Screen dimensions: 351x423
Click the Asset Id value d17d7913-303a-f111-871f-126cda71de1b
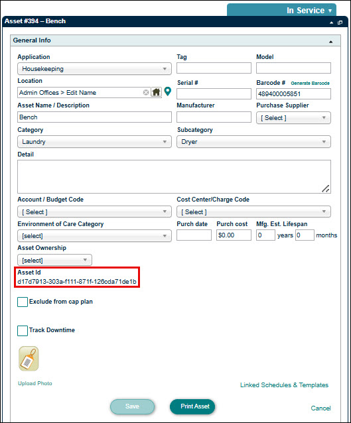click(x=77, y=282)
